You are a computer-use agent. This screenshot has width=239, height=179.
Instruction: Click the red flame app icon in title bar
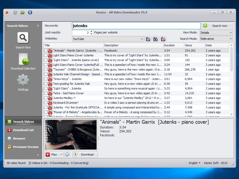pyautogui.click(x=7, y=13)
